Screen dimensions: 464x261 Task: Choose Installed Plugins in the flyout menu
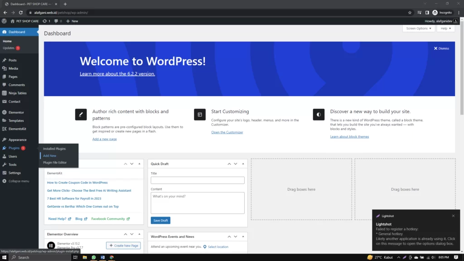(54, 149)
